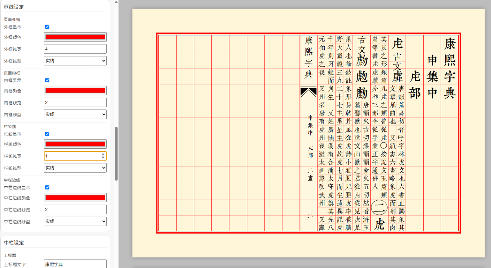Open the 内框线型 line style dropdown

[x=75, y=114]
